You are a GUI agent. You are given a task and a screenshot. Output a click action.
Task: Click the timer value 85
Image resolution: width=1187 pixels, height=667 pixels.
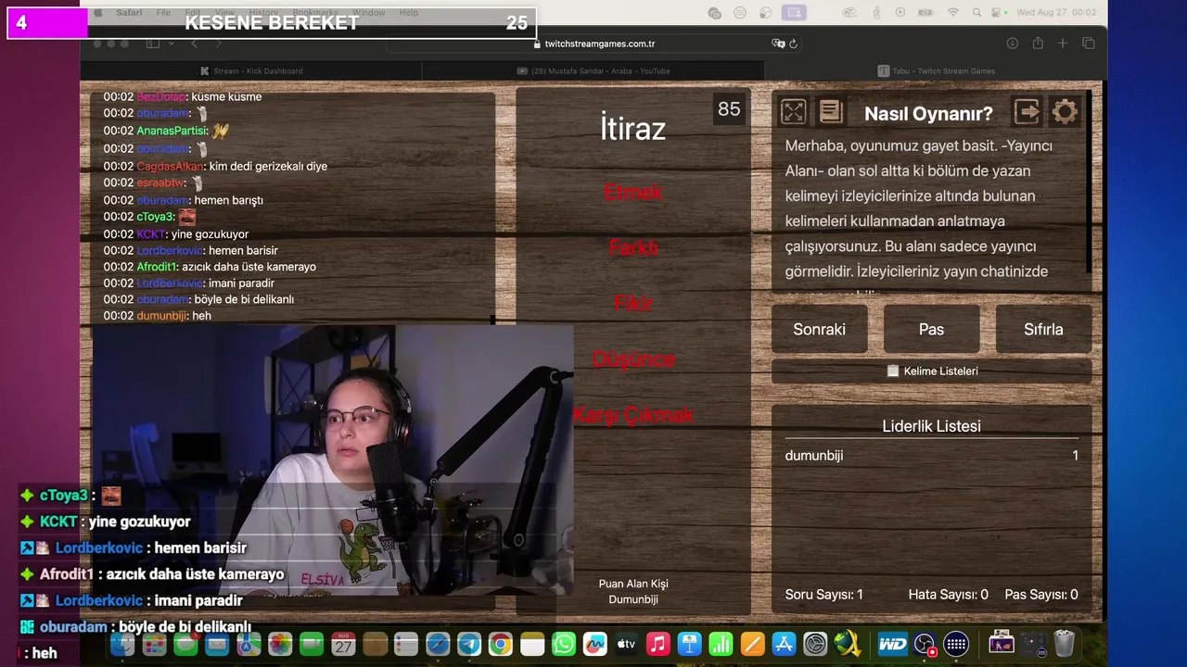pyautogui.click(x=730, y=109)
